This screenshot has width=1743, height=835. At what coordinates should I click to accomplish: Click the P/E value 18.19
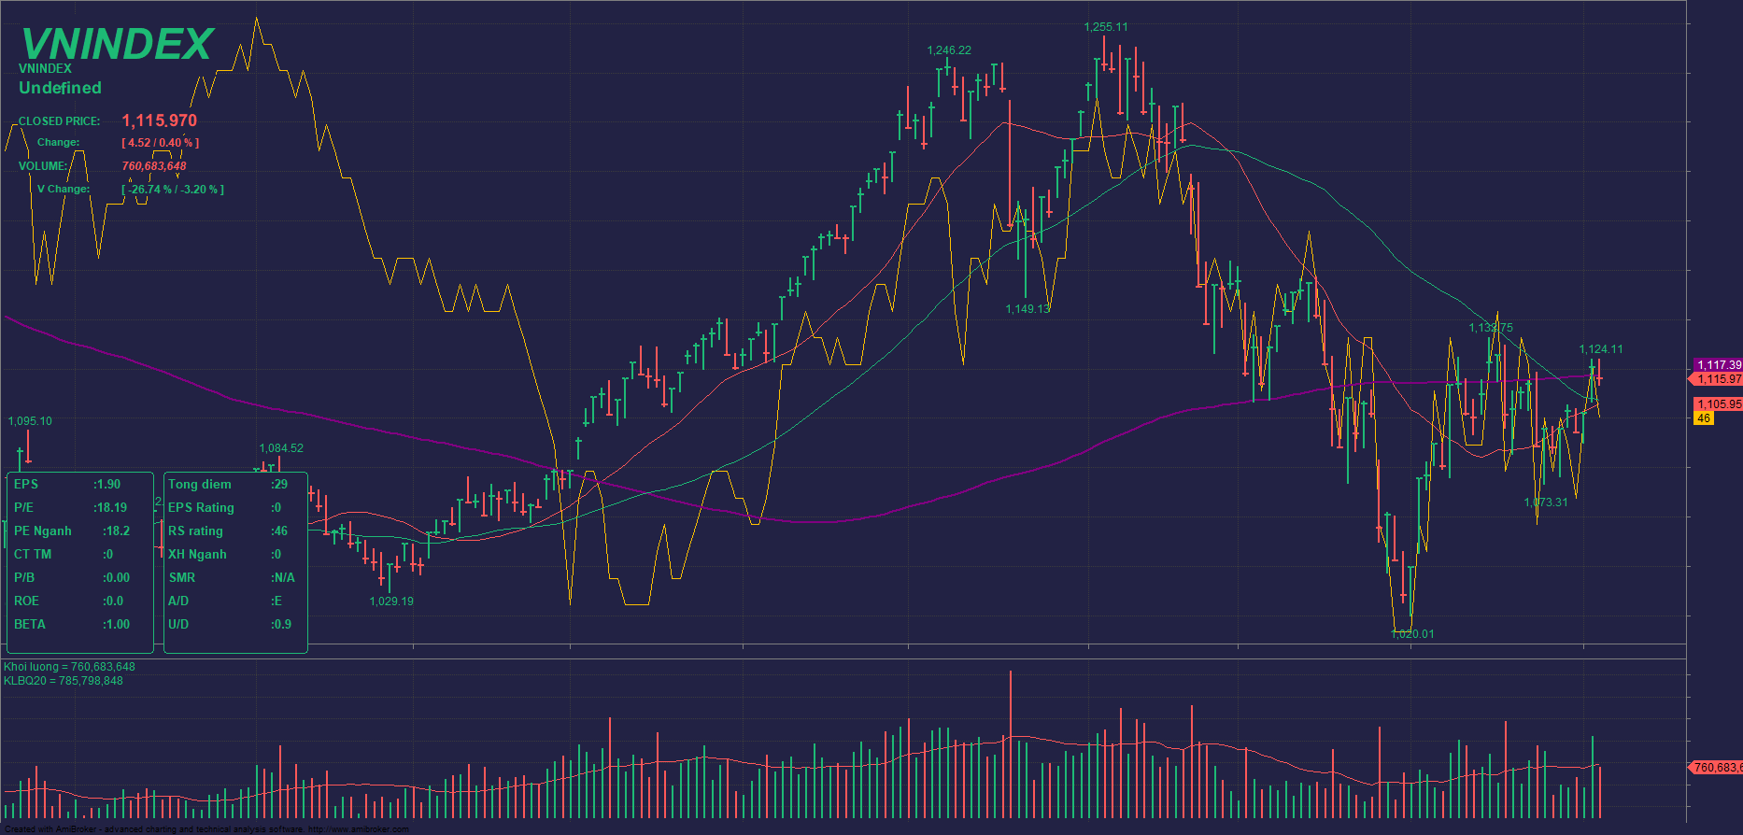click(110, 508)
